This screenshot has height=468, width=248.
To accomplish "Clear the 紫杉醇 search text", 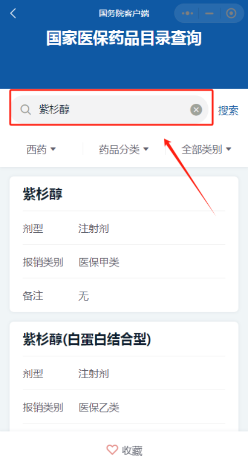I will 196,110.
